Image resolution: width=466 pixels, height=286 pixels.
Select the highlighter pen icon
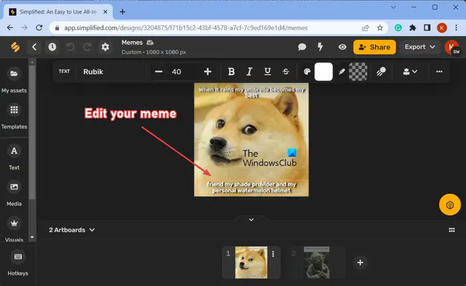[342, 72]
